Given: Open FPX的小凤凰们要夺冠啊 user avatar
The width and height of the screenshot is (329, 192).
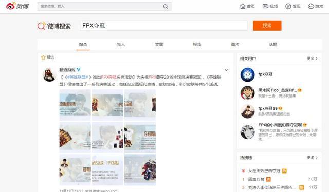Looking at the screenshot, I should [247, 132].
